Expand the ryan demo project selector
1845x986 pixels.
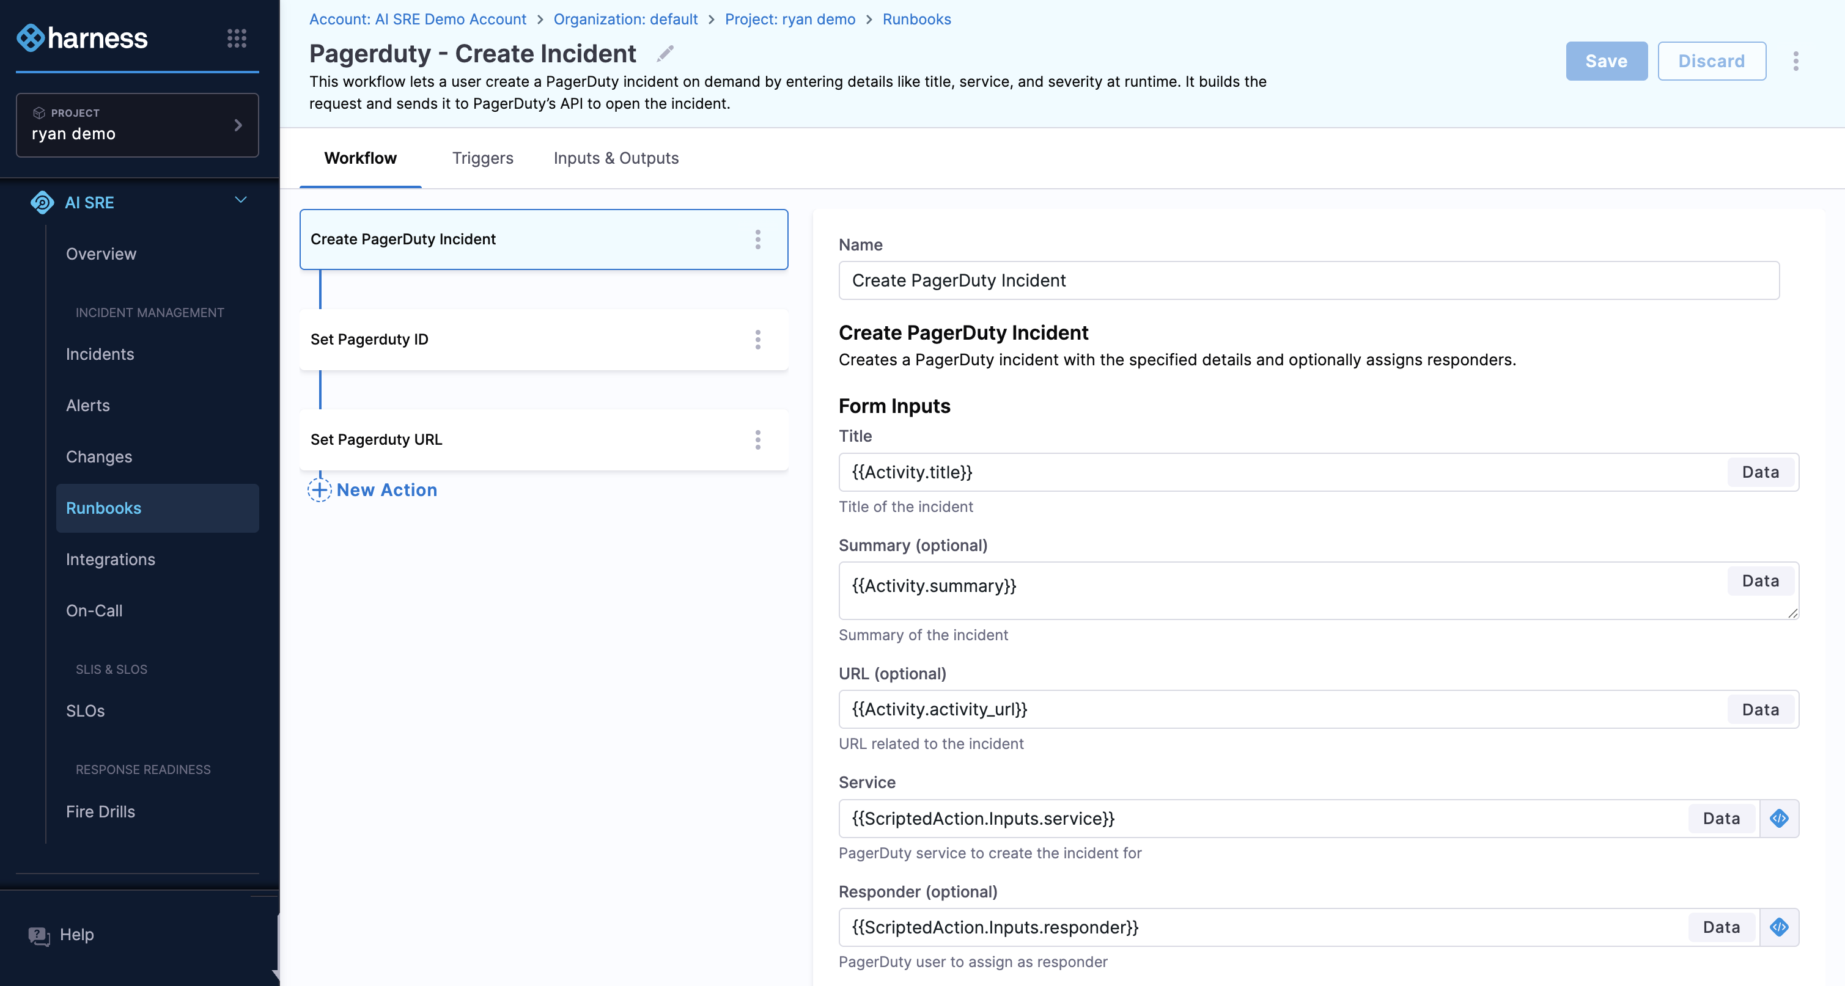coord(138,125)
